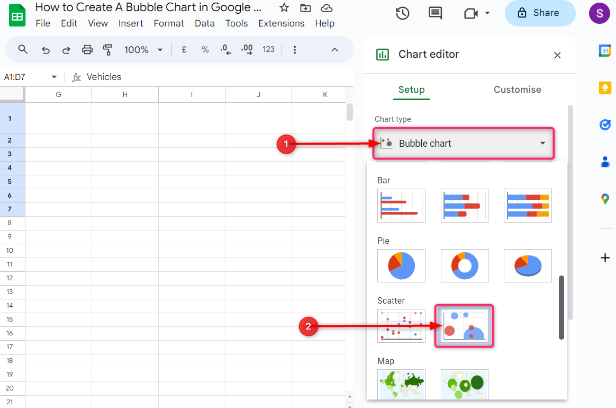Viewport: 616px width, 408px height.
Task: Open the Bubble chart type dropdown
Action: tap(464, 144)
